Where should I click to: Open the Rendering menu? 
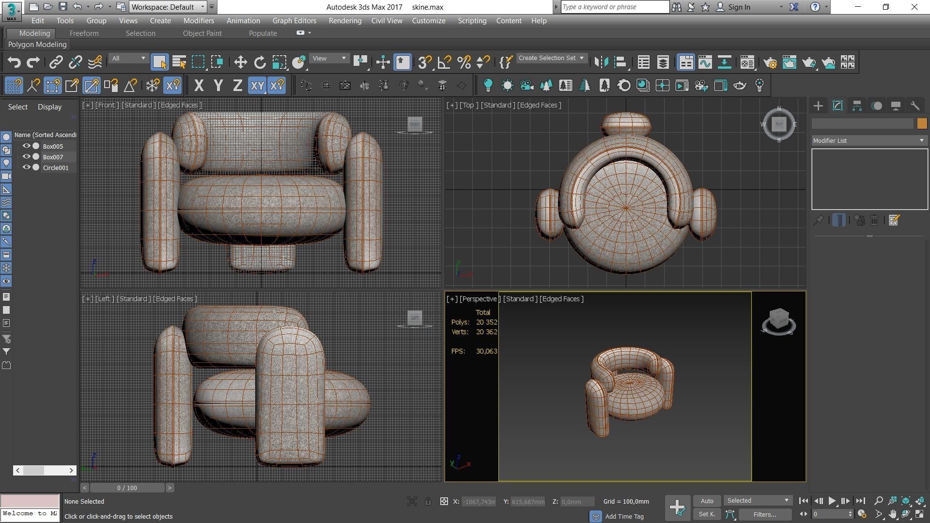point(345,21)
